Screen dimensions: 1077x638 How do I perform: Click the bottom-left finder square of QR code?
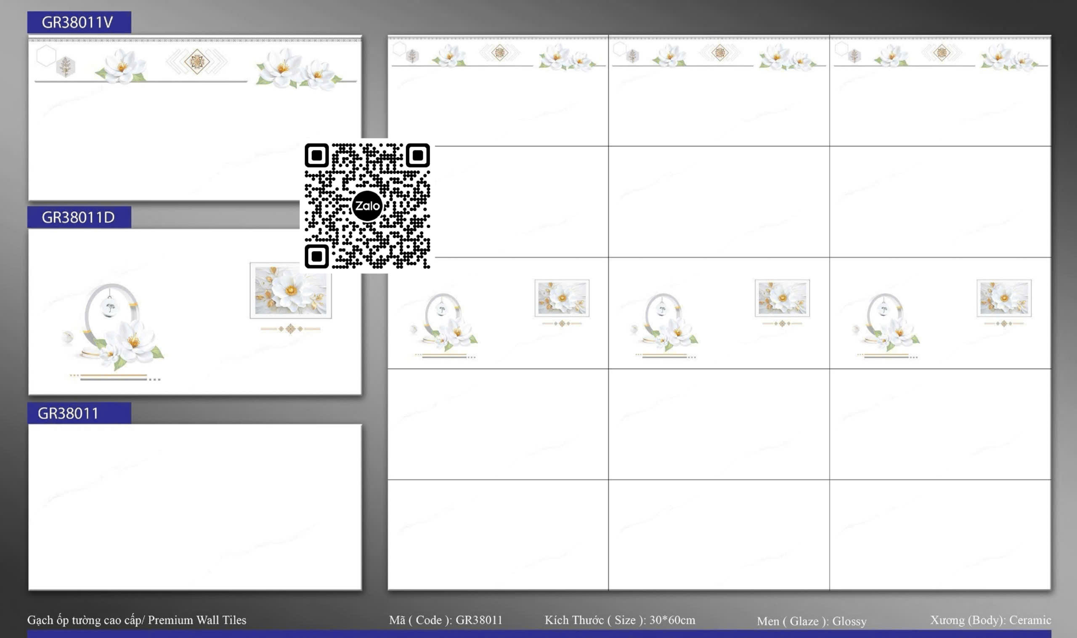click(x=317, y=256)
